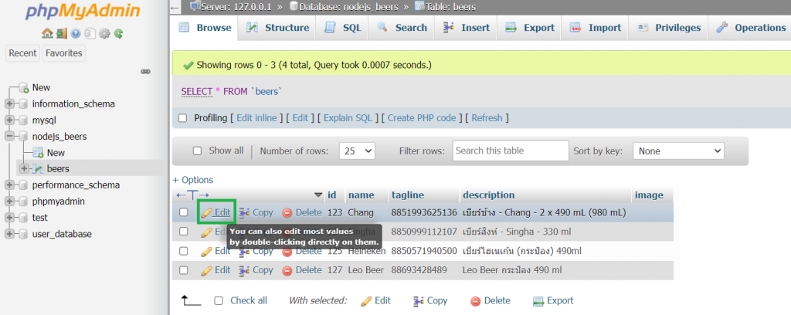The image size is (791, 315).
Task: Click the name cell Leo Beer
Action: pos(365,270)
